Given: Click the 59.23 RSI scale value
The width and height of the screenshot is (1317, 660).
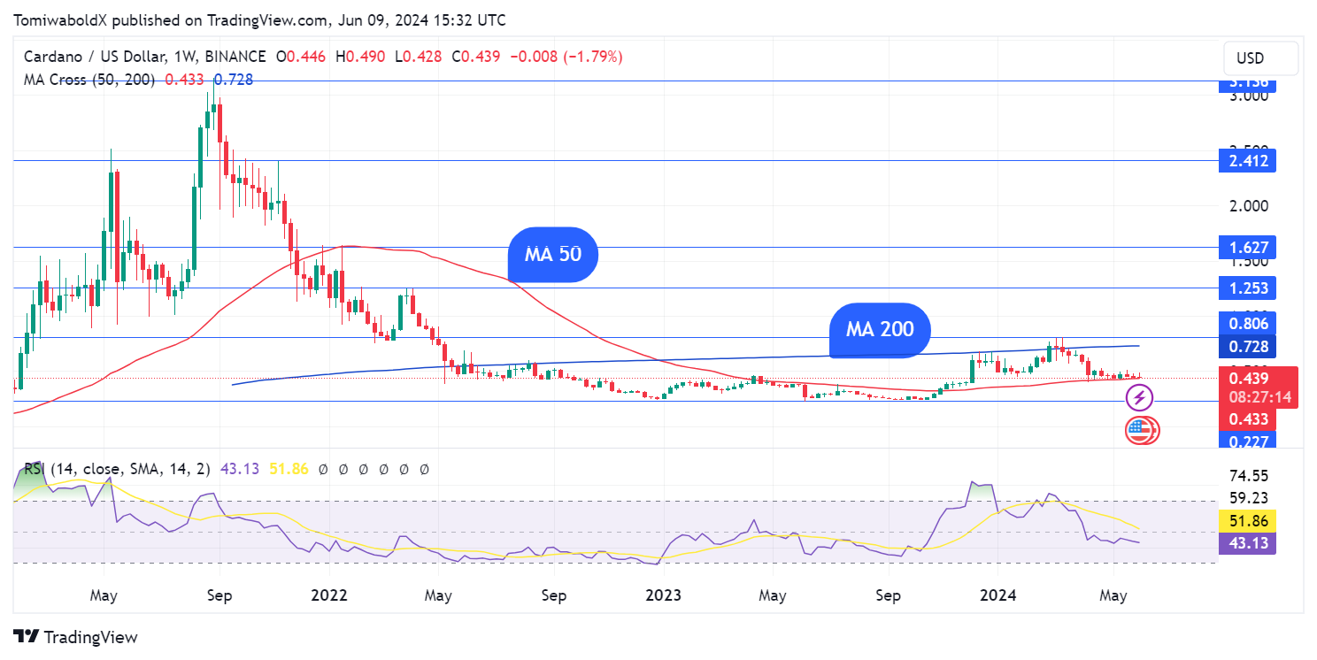Looking at the screenshot, I should click(1251, 497).
